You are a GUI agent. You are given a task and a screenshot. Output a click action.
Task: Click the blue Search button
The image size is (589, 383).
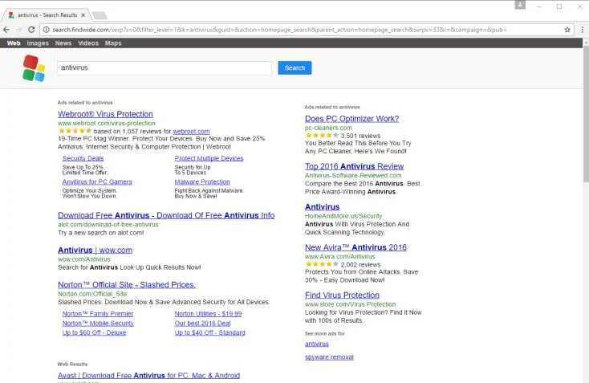click(294, 67)
